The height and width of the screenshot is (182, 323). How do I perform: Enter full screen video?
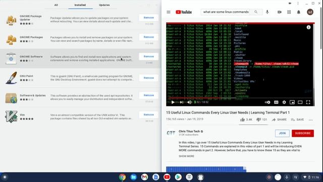pos(308,102)
